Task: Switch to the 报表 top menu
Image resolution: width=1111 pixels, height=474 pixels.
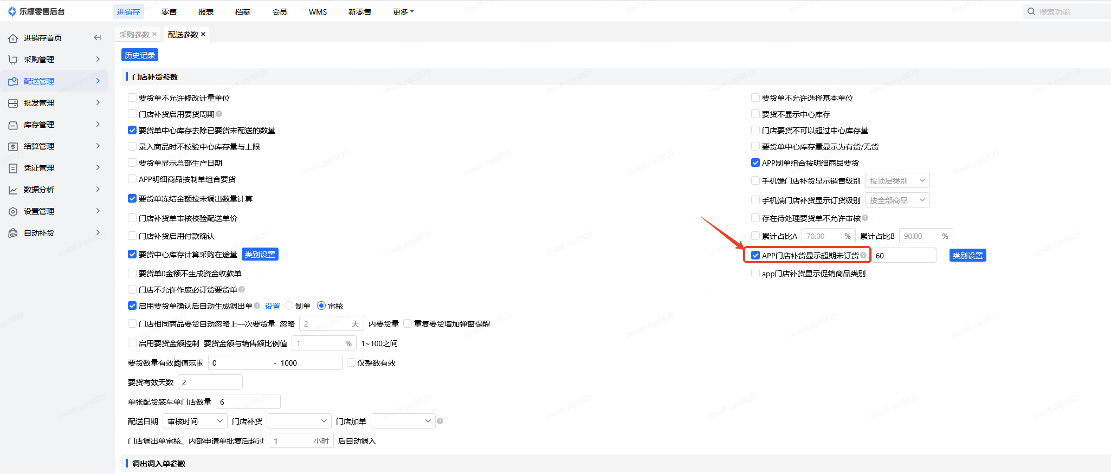Action: (x=206, y=11)
